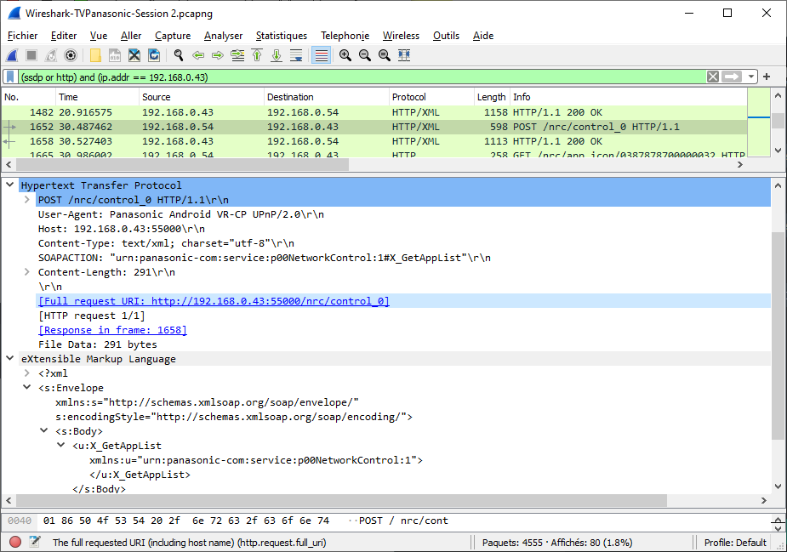This screenshot has width=787, height=552.
Task: Follow the Response in frame 1658 link
Action: pos(112,330)
